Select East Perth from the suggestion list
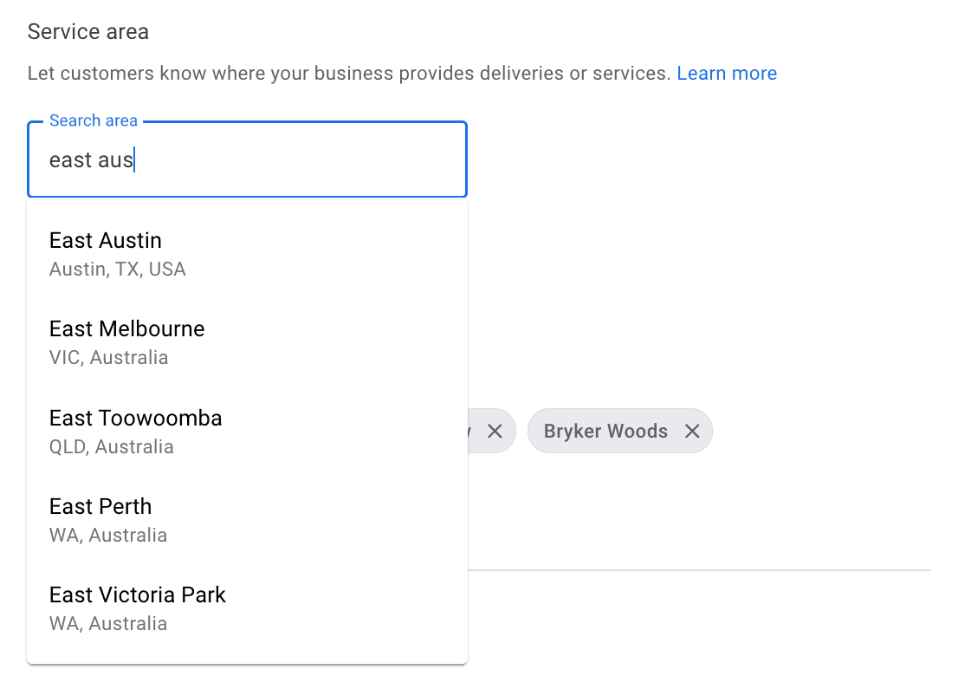 (x=100, y=507)
